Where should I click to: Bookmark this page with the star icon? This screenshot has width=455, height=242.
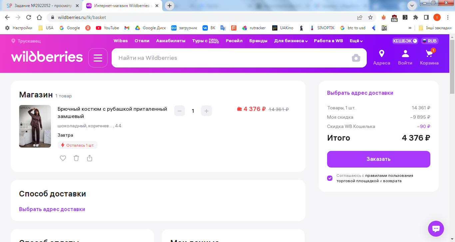click(370, 17)
